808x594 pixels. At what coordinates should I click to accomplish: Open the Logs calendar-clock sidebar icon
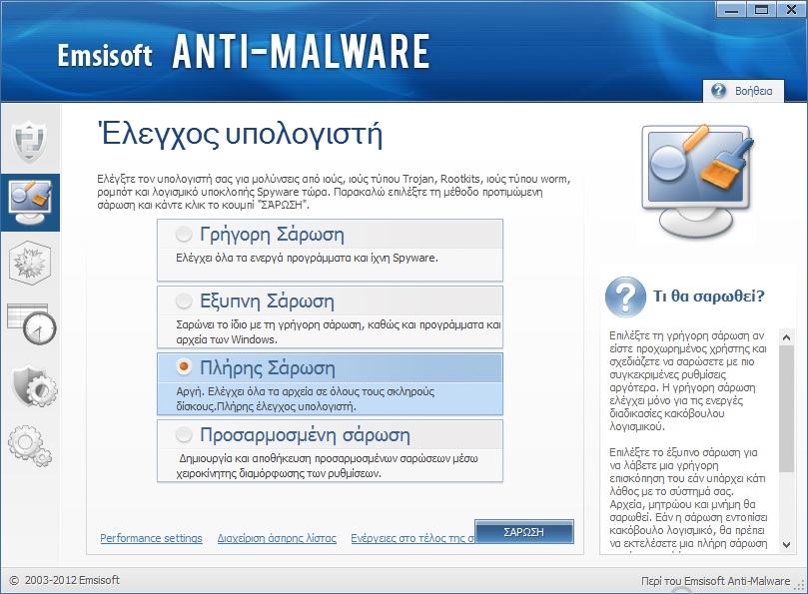[x=31, y=324]
